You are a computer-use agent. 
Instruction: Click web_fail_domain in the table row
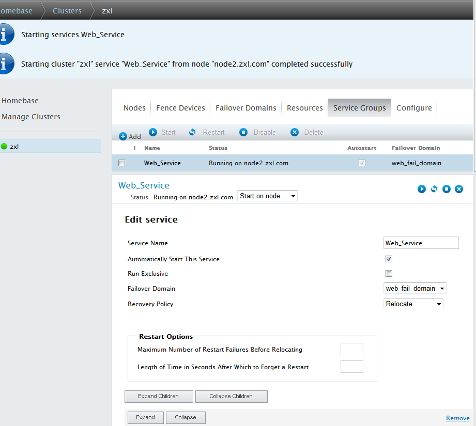(x=417, y=163)
